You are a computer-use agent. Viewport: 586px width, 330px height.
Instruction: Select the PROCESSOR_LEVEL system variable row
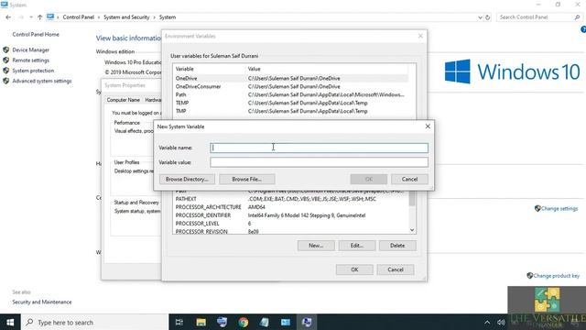tap(291, 224)
